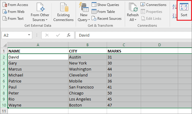Select the Mobile city cell

[87, 81]
